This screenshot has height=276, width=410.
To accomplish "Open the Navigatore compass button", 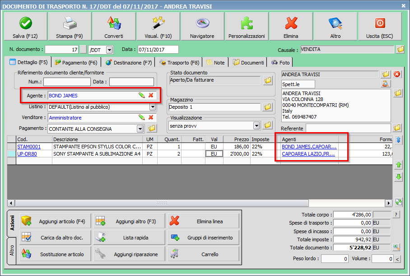I will pyautogui.click(x=202, y=26).
